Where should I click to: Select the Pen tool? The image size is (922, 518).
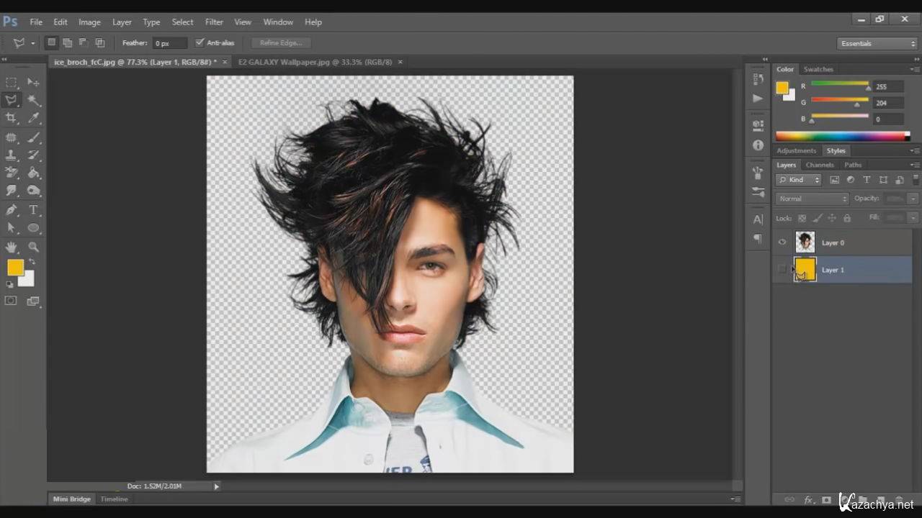[12, 210]
